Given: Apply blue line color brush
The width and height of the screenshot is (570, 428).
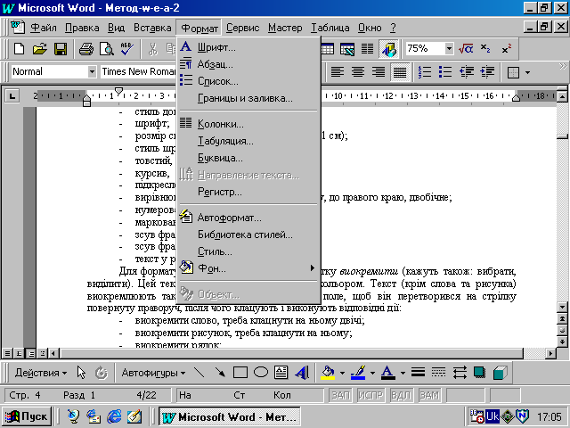Looking at the screenshot, I should pyautogui.click(x=358, y=373).
